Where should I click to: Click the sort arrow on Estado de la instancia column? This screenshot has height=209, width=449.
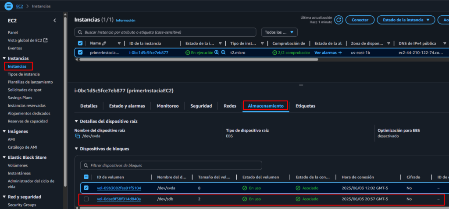click(x=220, y=43)
